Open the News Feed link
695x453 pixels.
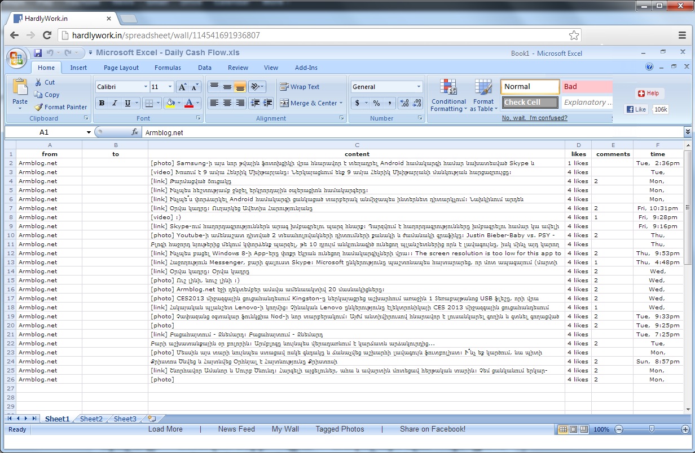(x=236, y=429)
